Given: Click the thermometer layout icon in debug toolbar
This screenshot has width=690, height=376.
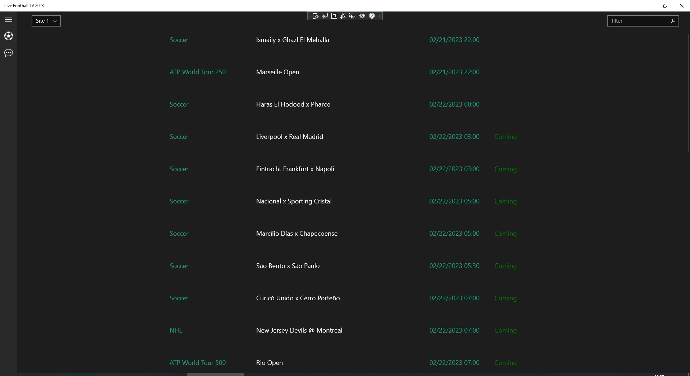Looking at the screenshot, I should (343, 16).
